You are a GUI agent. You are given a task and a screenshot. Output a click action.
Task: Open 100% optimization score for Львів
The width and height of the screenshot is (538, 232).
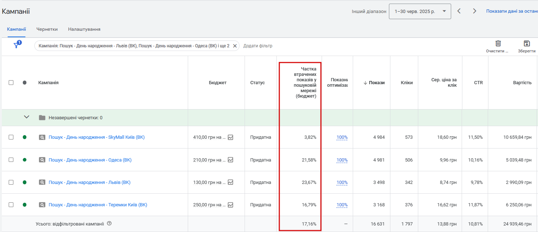[x=342, y=182]
